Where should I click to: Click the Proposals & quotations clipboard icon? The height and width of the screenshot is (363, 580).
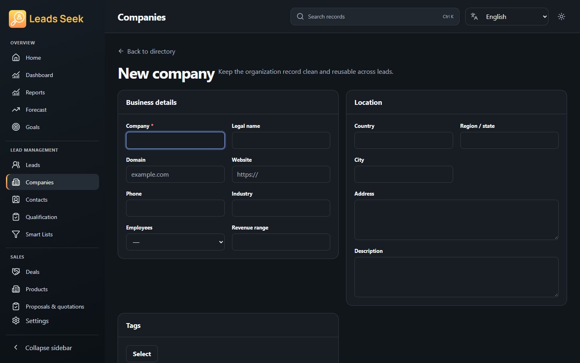point(16,307)
